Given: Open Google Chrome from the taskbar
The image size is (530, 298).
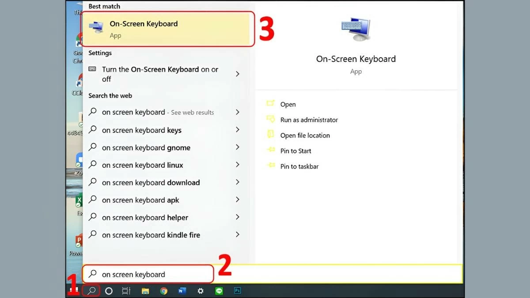Looking at the screenshot, I should 163,291.
